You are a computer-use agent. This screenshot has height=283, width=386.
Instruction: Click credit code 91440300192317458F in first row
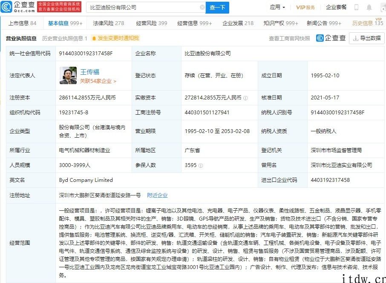(86, 54)
